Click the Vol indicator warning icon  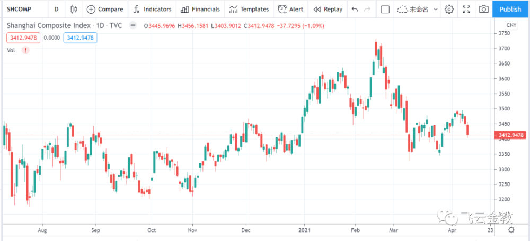point(25,50)
